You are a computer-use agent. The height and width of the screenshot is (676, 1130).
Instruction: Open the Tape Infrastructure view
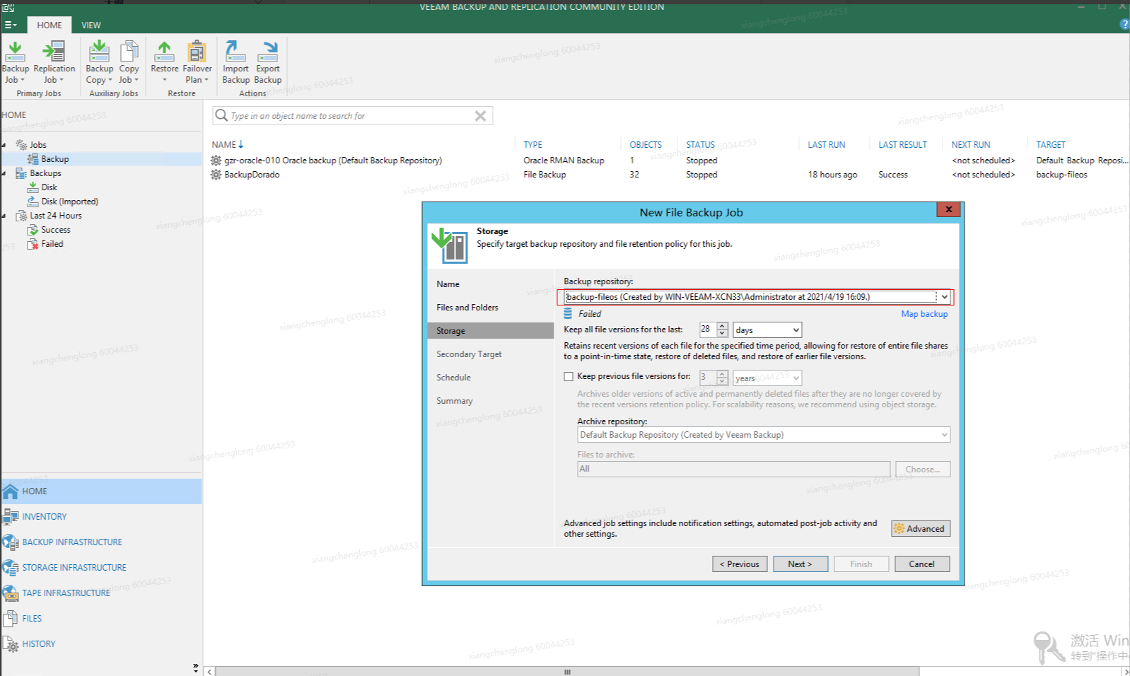click(66, 593)
